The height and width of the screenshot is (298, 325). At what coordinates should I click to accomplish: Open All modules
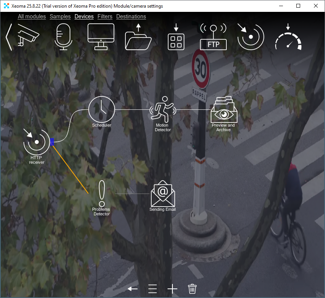32,16
